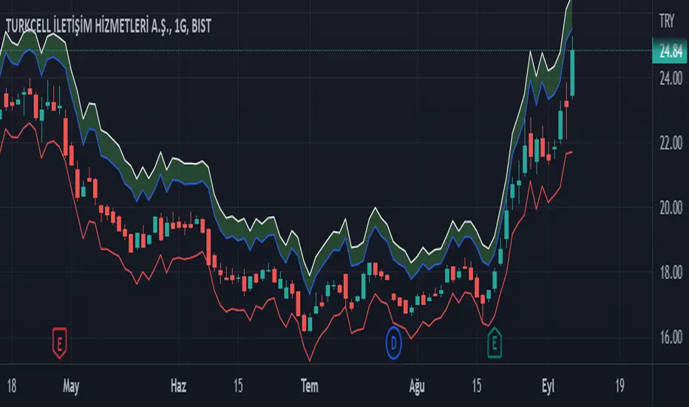
Task: Select the TRY currency label
Action: [x=667, y=21]
